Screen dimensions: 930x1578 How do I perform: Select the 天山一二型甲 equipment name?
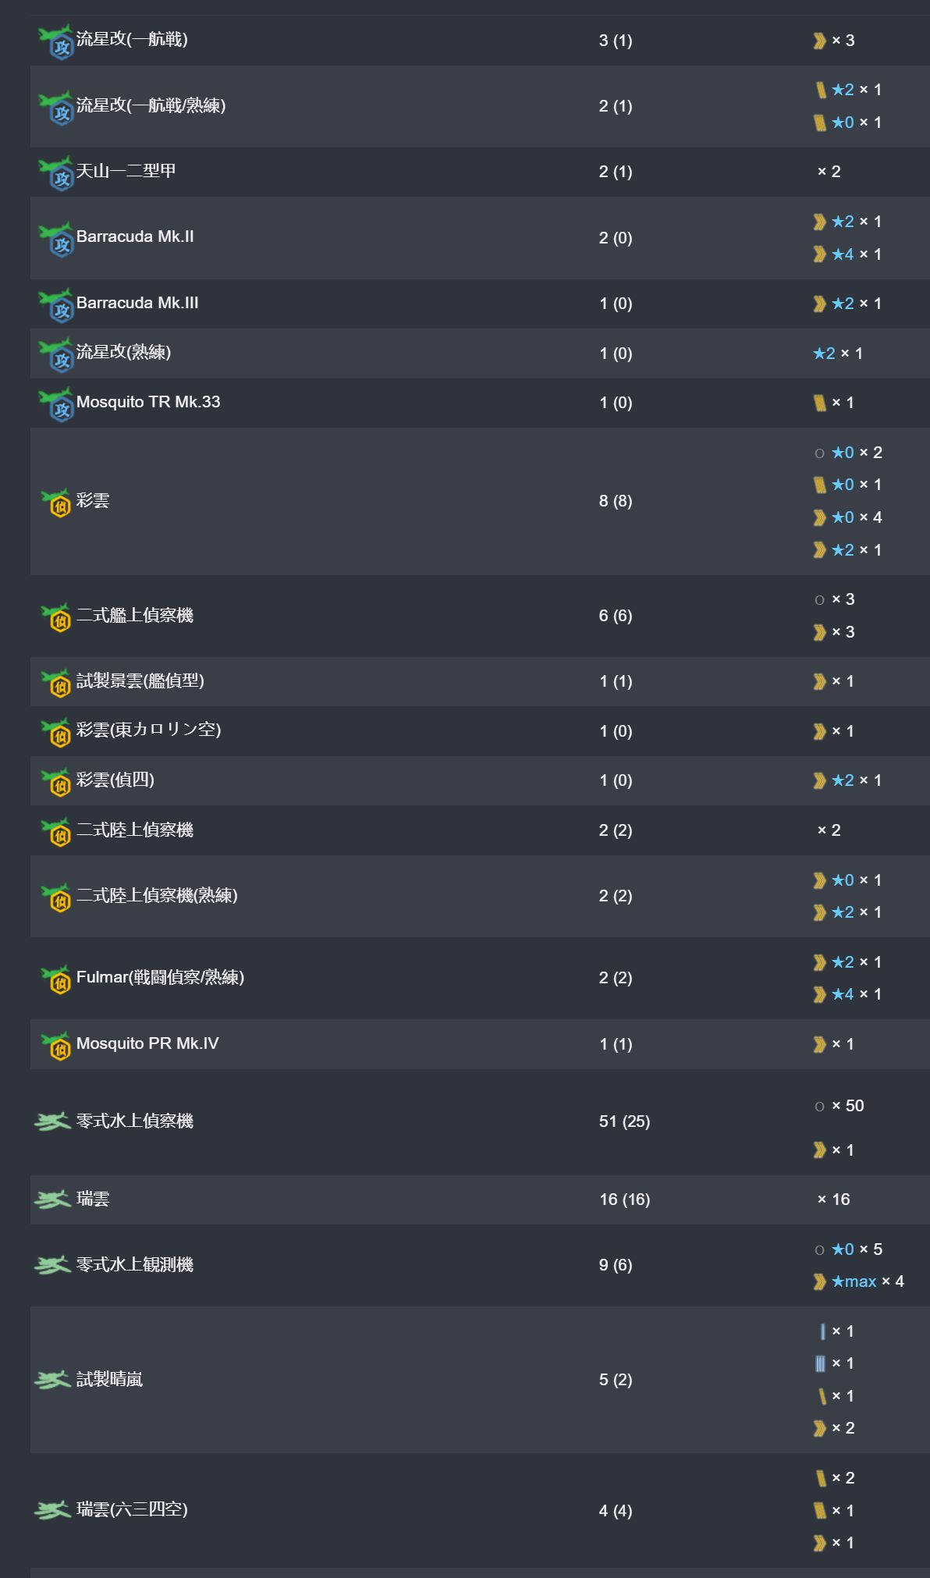pyautogui.click(x=126, y=171)
